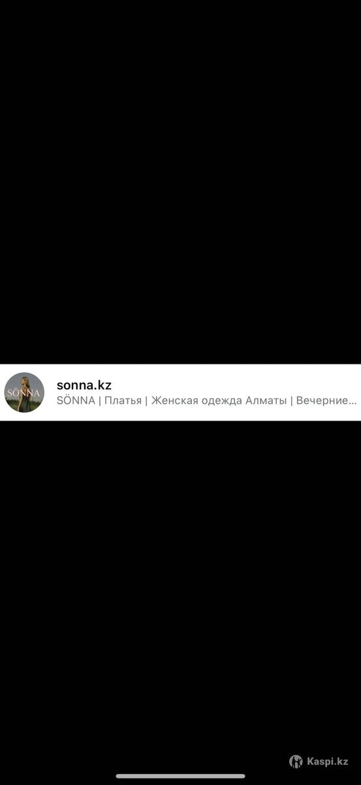Click the Kaspi.kz logo icon

click(x=296, y=761)
